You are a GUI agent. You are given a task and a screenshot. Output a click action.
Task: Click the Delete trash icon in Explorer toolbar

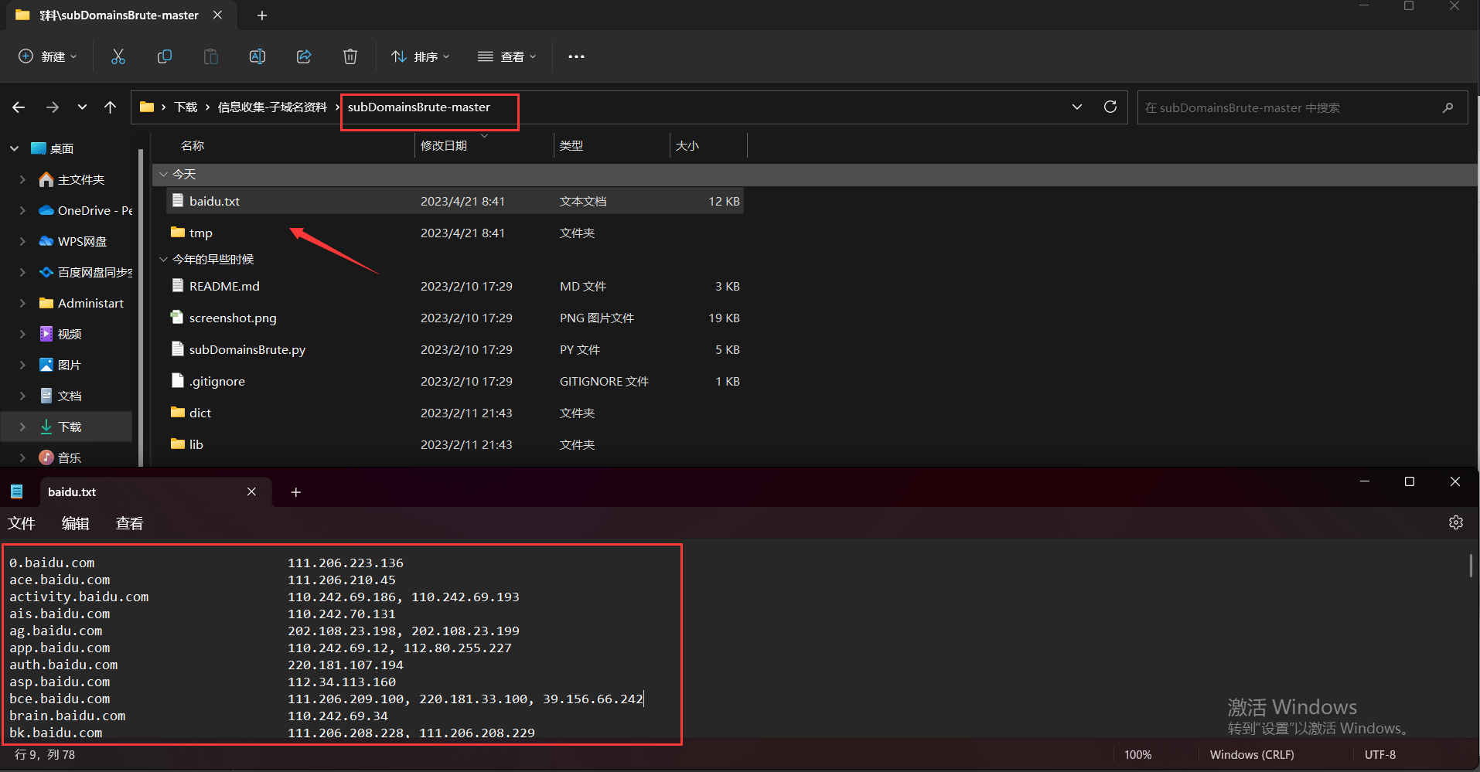coord(350,56)
